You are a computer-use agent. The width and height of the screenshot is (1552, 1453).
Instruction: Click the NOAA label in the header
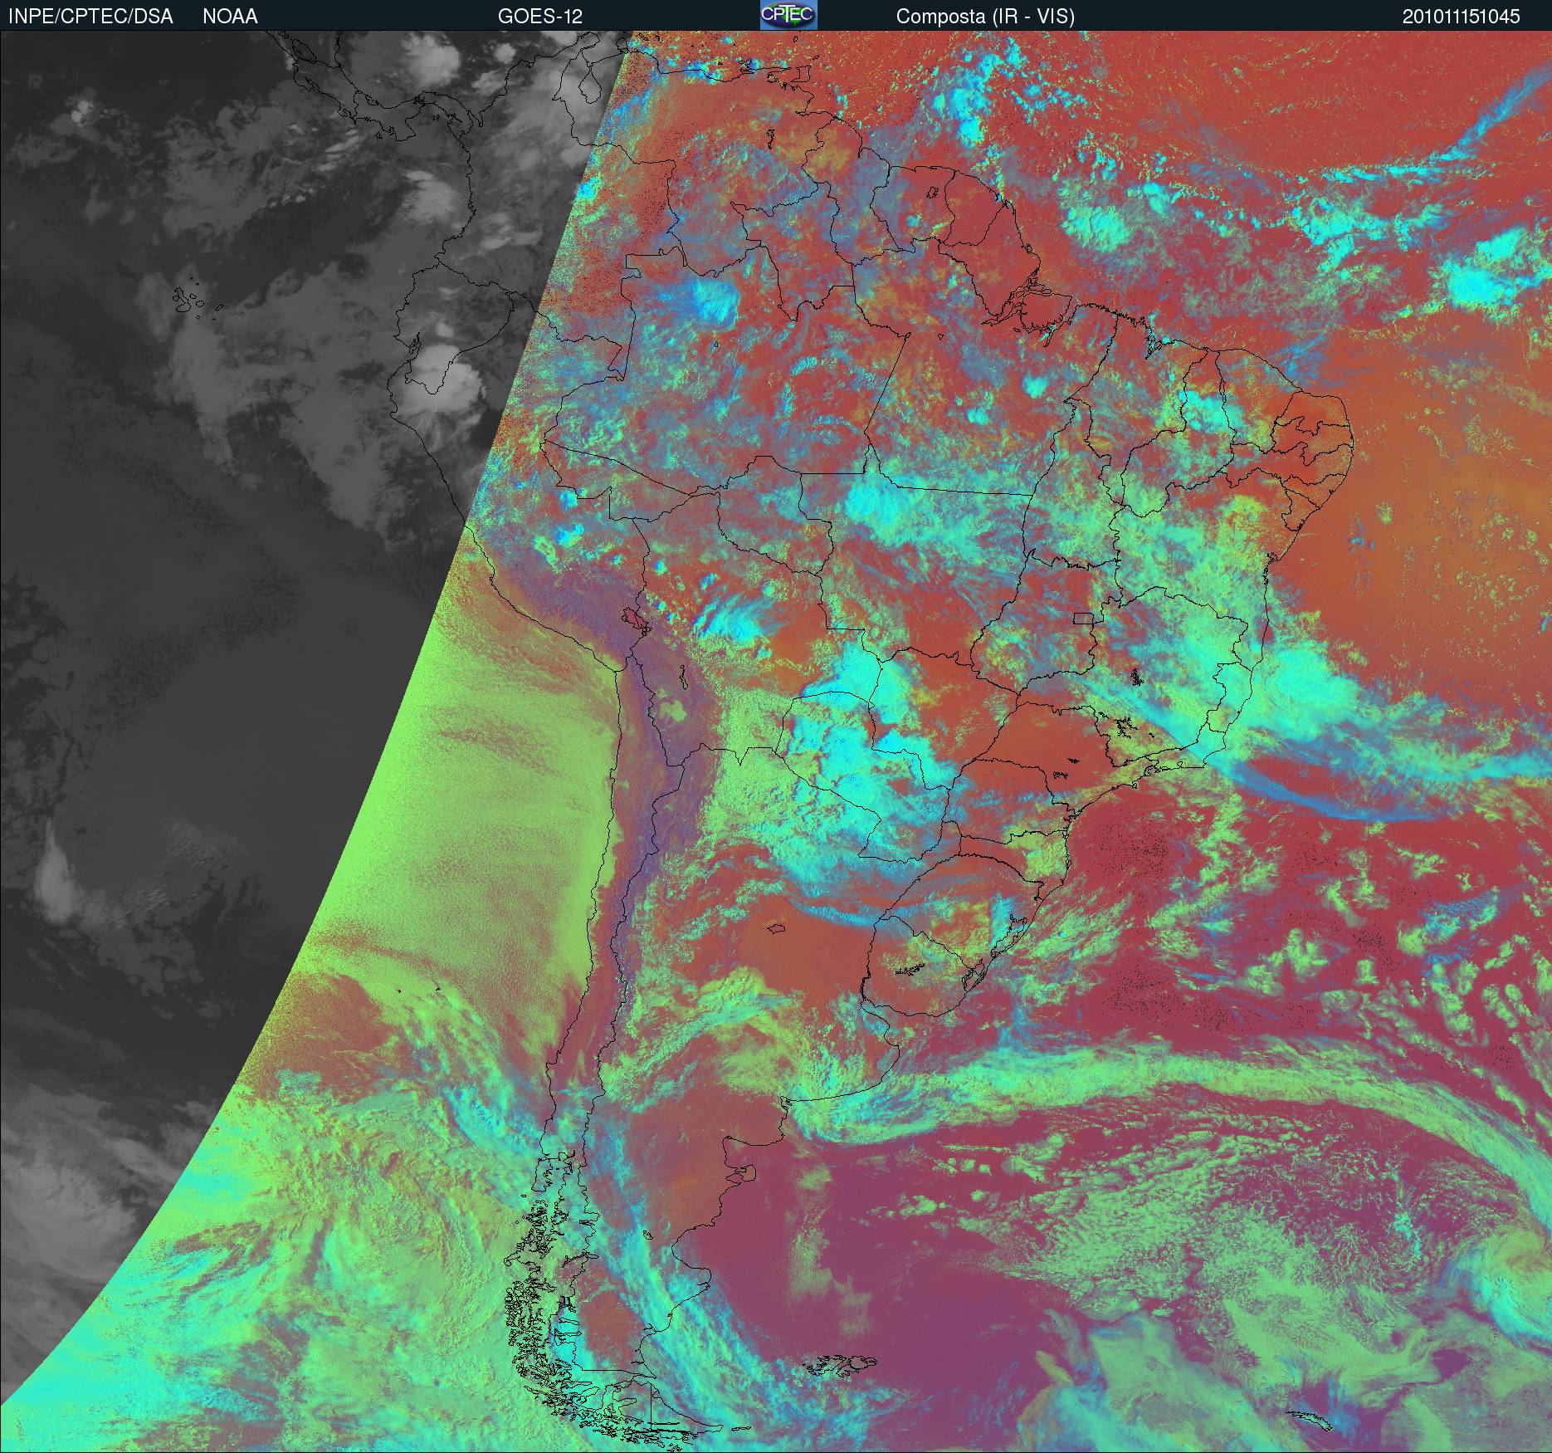click(230, 17)
